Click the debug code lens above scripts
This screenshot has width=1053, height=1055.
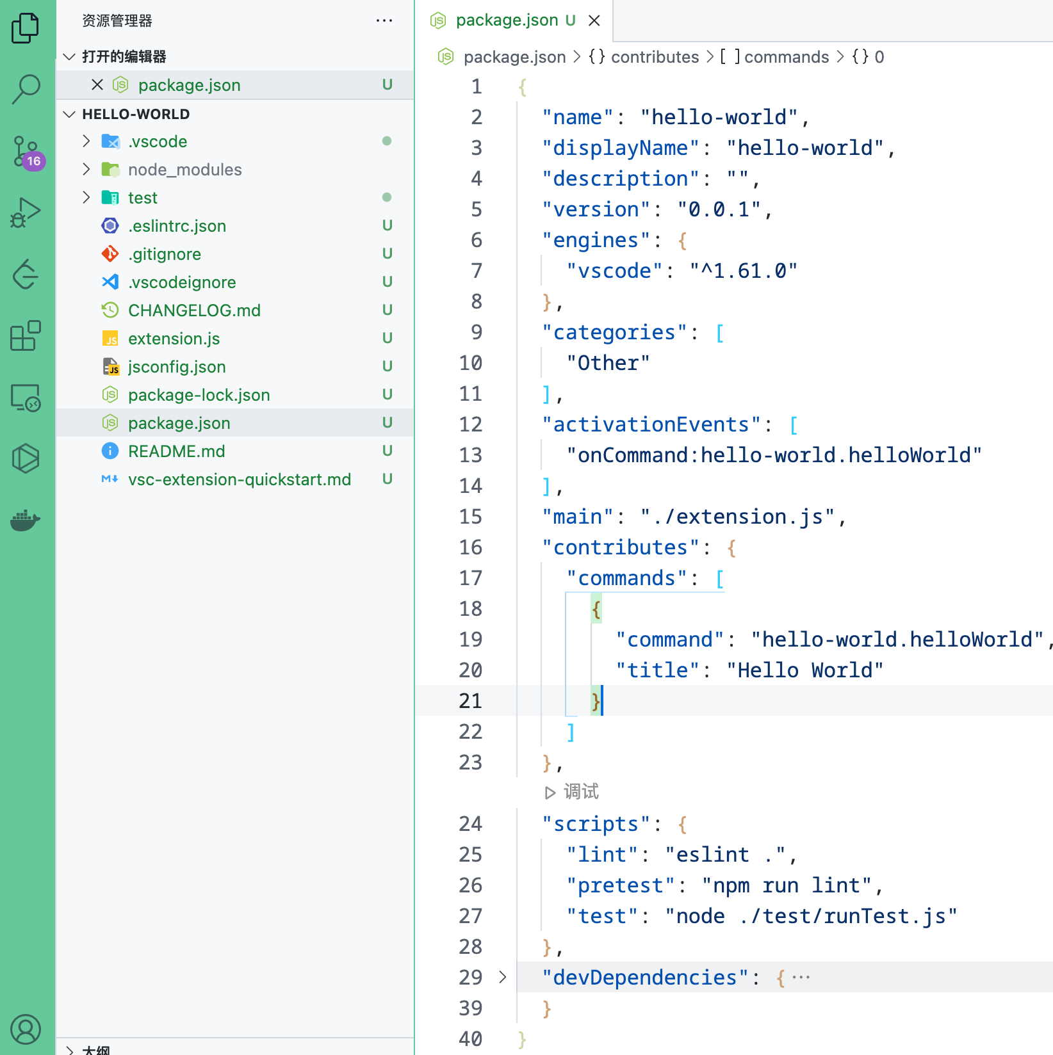[x=572, y=792]
